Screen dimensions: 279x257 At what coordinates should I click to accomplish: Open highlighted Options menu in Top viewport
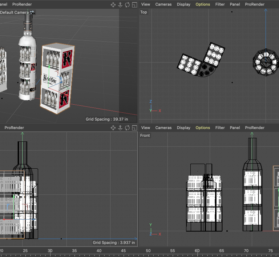[x=203, y=4]
